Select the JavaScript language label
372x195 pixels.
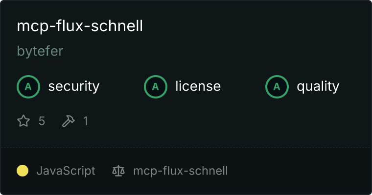coord(66,171)
